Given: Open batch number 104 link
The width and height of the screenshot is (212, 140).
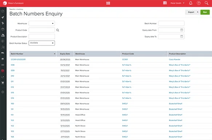Looking at the screenshot, I should [x=12, y=137].
